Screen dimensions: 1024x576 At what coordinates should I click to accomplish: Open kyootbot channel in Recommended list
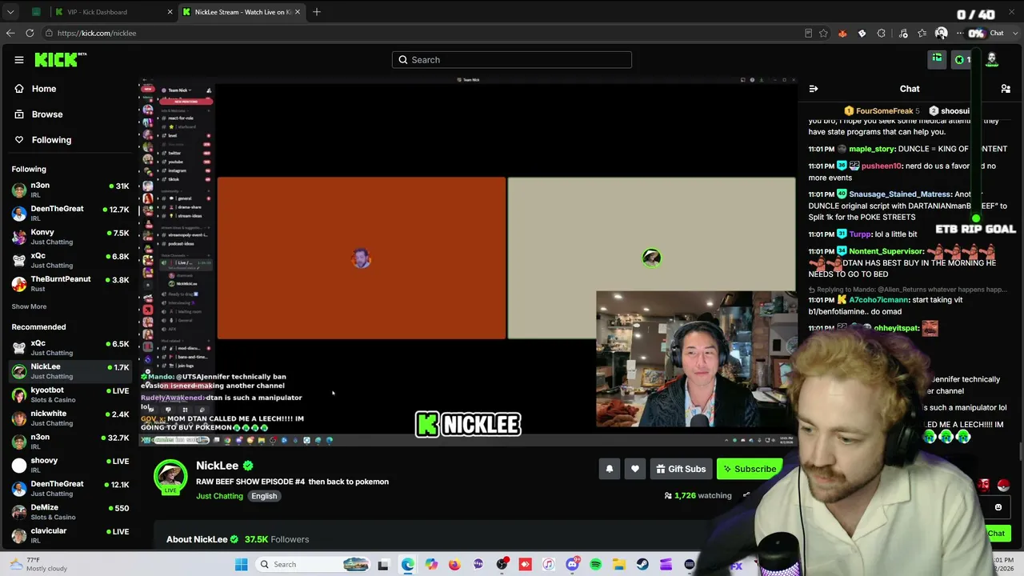coord(70,394)
